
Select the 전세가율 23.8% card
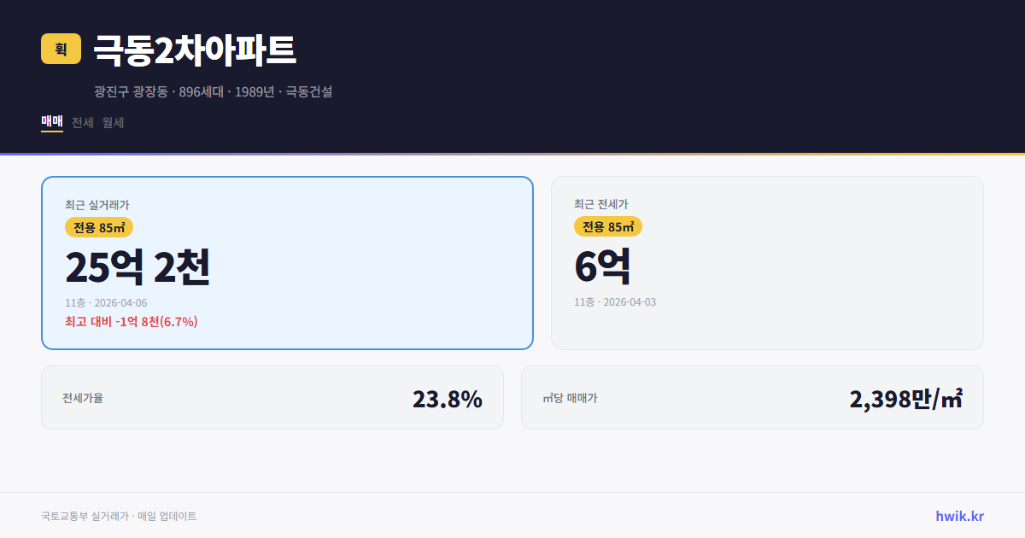tap(272, 397)
